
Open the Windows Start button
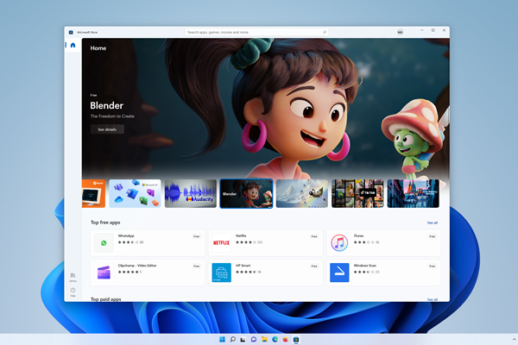point(222,339)
